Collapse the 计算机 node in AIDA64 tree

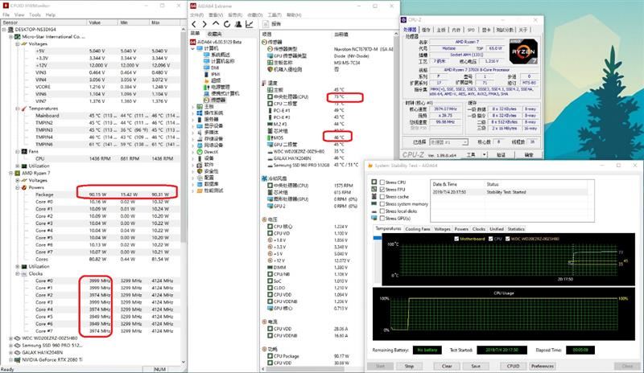192,48
